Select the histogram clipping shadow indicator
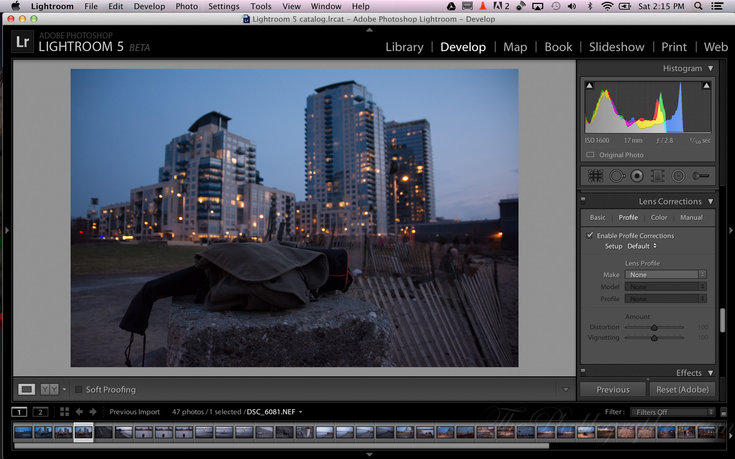 [589, 85]
